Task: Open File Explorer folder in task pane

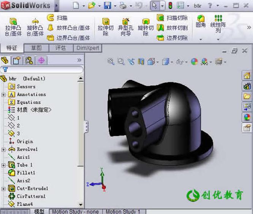Action: 247,96
